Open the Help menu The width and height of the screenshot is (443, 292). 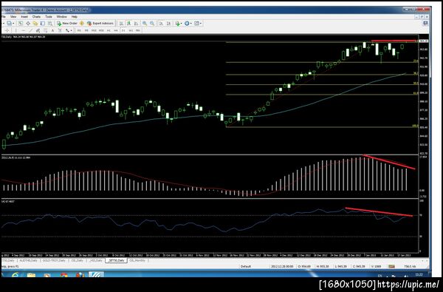[75, 17]
